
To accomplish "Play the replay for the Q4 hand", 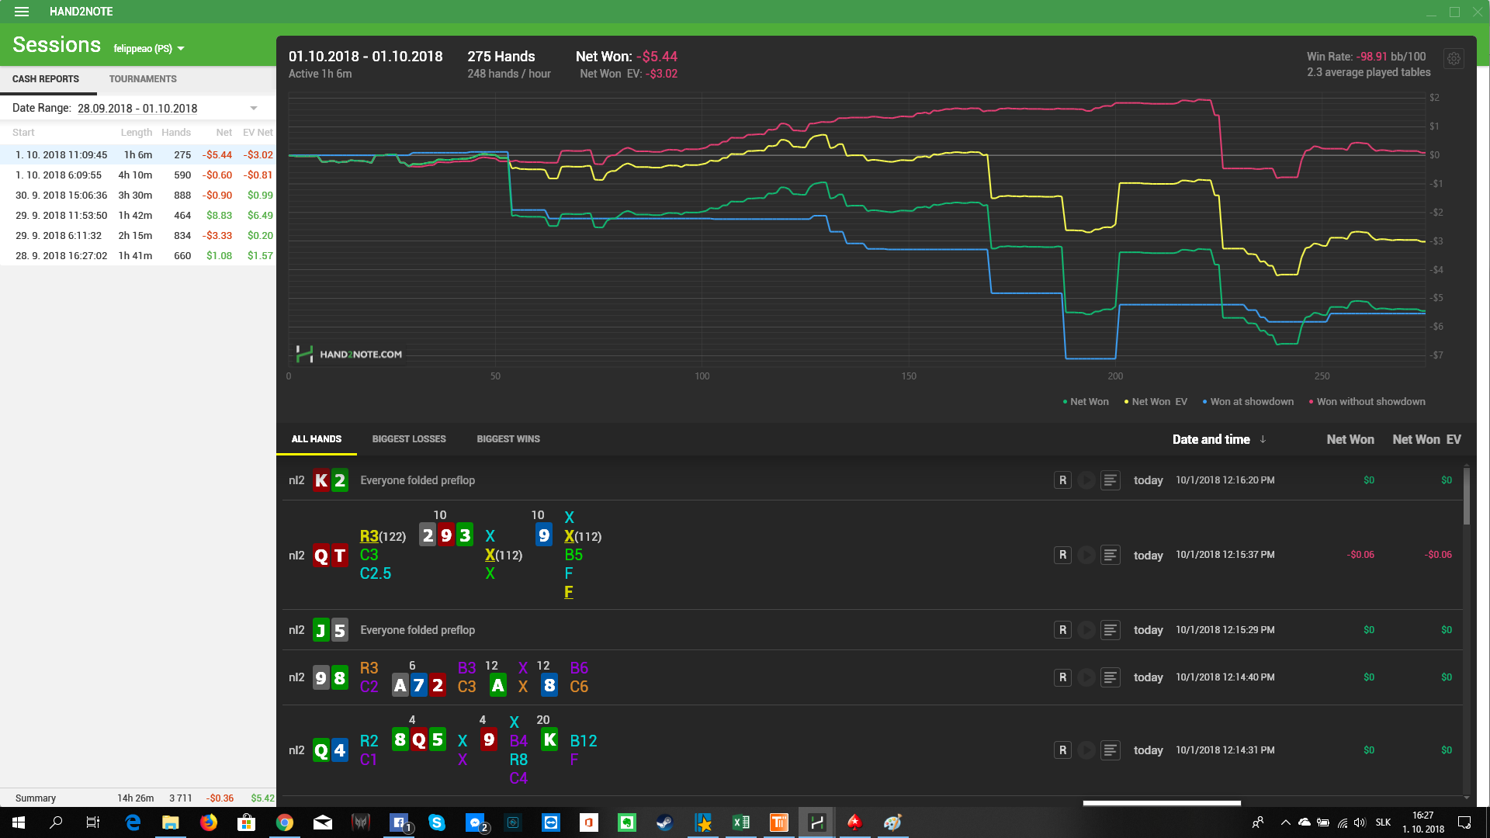I will pos(1086,750).
